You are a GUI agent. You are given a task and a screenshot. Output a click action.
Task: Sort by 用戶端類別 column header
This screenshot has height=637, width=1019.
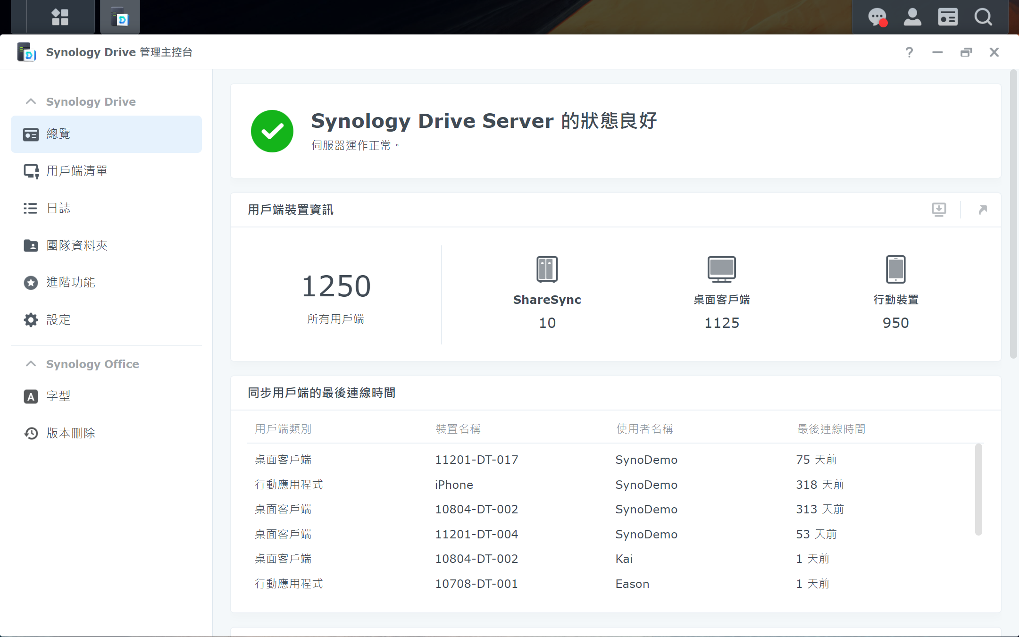[283, 429]
